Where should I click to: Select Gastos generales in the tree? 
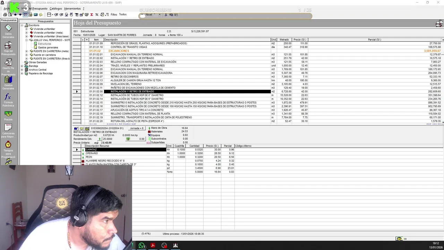point(48,48)
